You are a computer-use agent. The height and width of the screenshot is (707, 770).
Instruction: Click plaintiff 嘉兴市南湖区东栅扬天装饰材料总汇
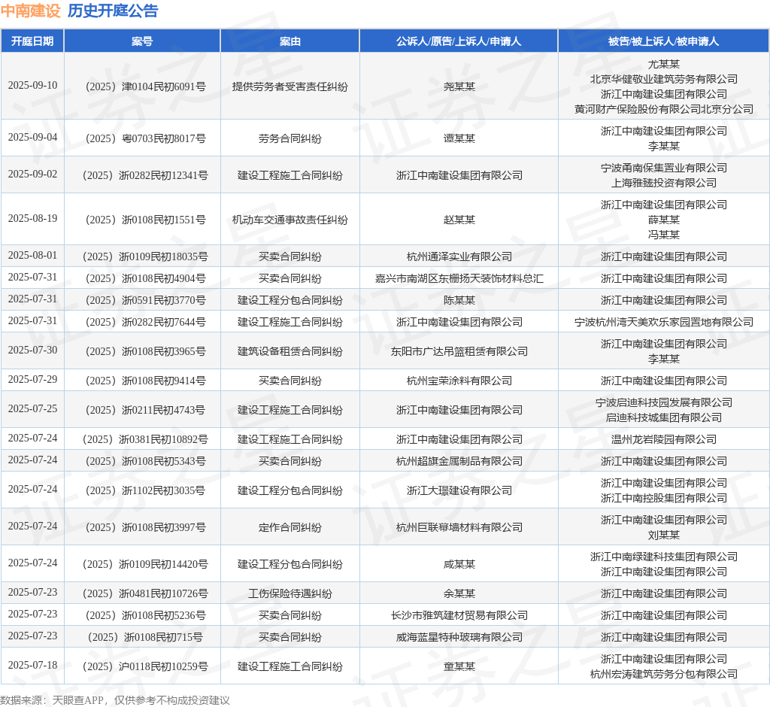click(x=459, y=278)
